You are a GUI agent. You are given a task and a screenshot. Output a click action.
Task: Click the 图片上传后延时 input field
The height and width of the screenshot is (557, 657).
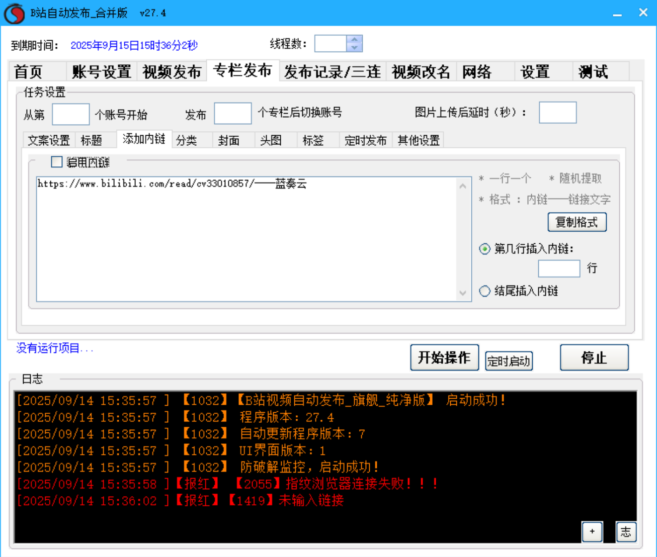click(x=557, y=113)
